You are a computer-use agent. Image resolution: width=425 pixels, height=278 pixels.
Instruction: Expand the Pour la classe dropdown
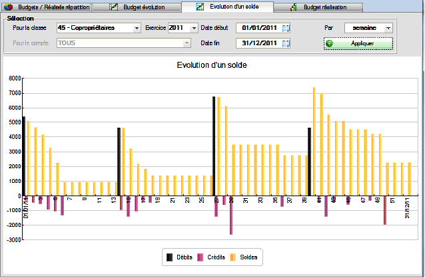click(x=137, y=28)
